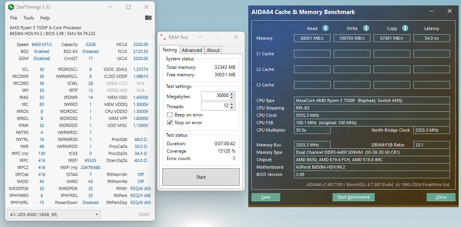The width and height of the screenshot is (461, 227).
Task: Click Start Benchmark in AIDA64
Action: (x=353, y=197)
